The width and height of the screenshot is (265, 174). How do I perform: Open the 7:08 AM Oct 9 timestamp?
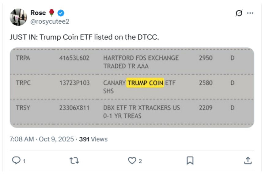42,139
